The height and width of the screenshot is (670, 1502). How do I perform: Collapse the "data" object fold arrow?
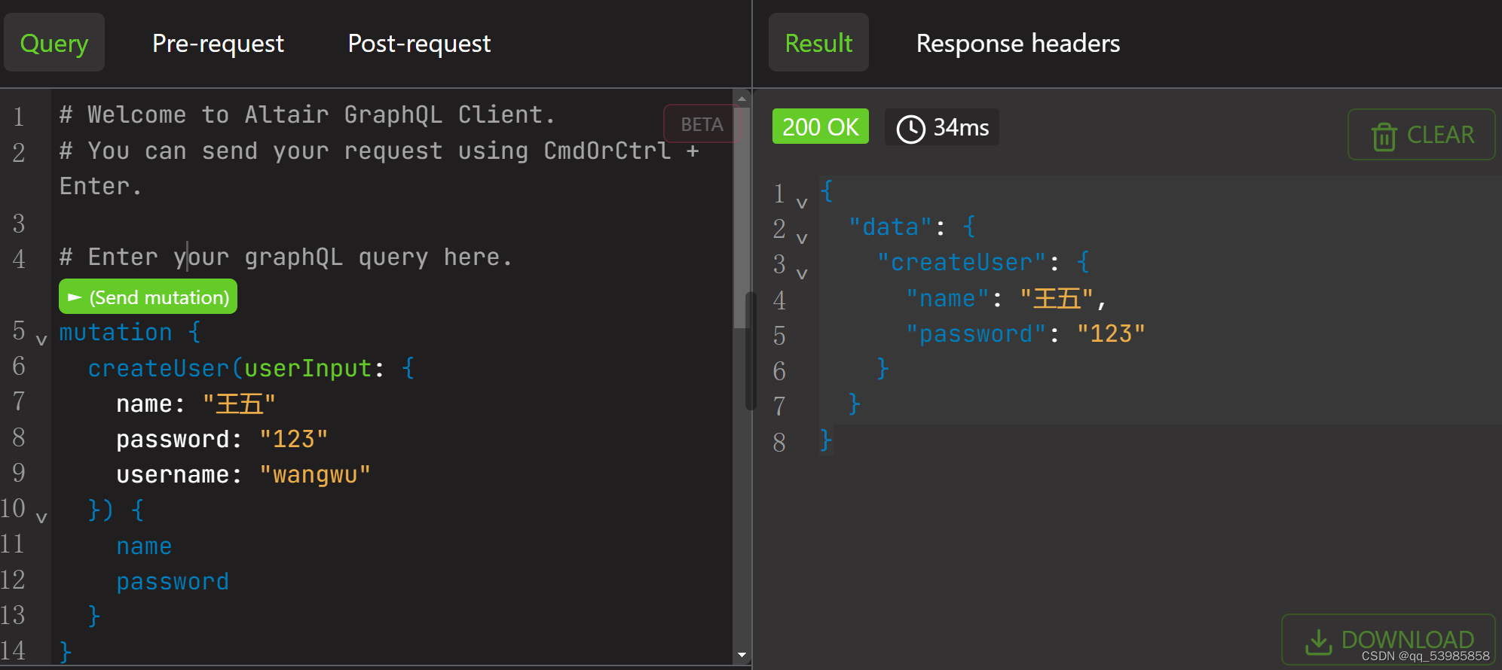coord(802,239)
